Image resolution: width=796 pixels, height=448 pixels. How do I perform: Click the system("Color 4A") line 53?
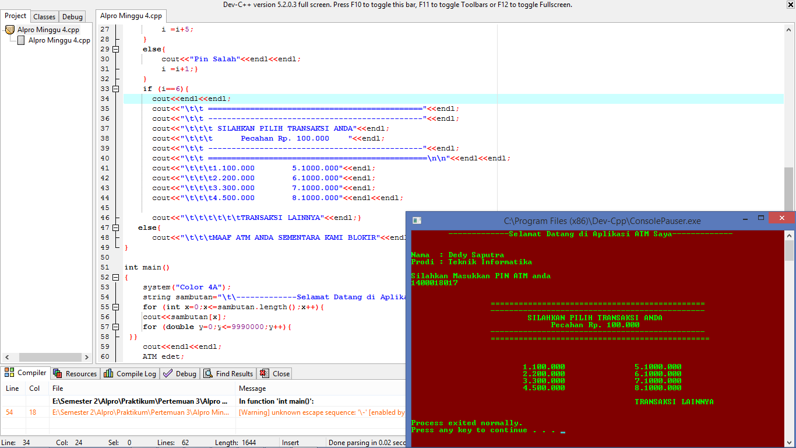coord(187,287)
